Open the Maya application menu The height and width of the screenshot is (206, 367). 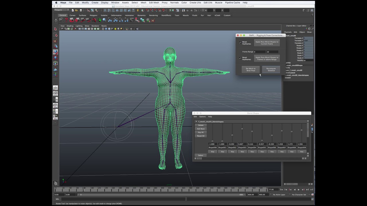click(x=63, y=3)
